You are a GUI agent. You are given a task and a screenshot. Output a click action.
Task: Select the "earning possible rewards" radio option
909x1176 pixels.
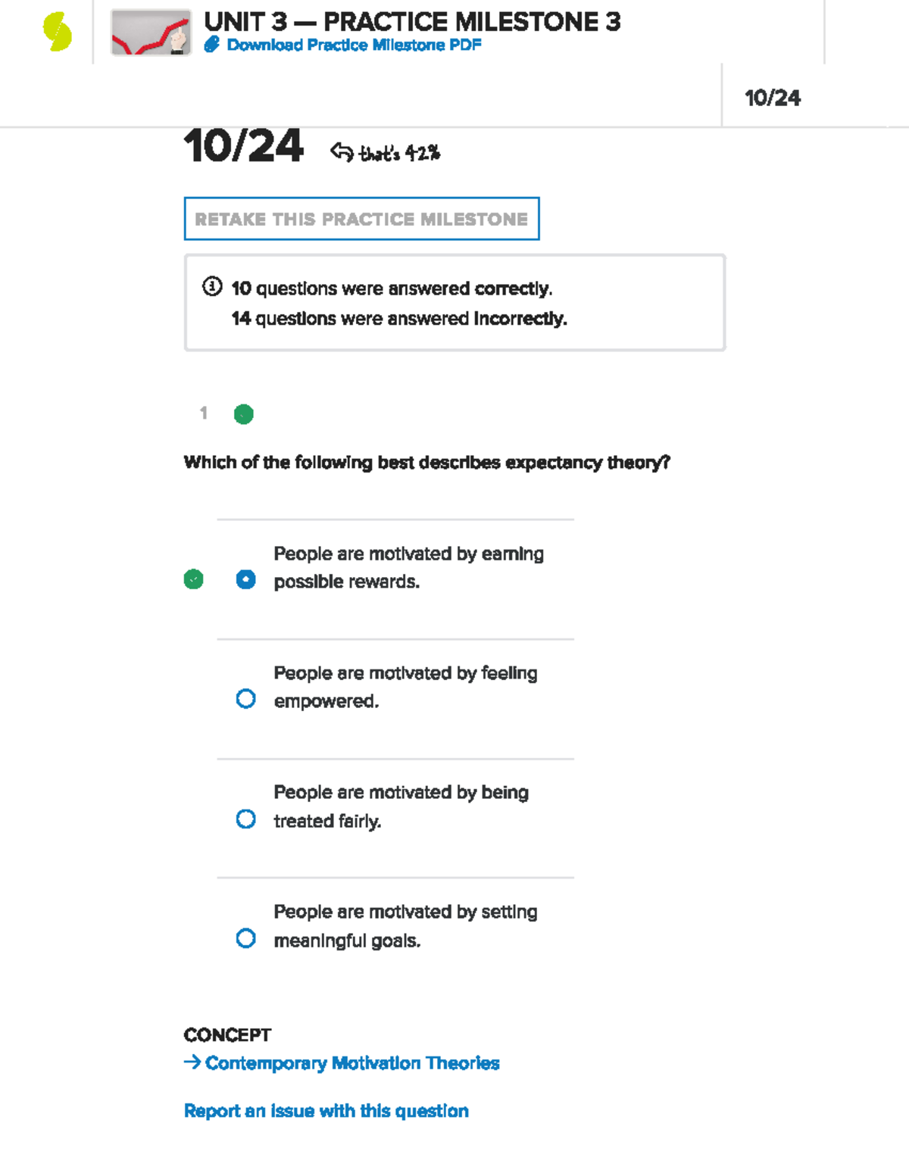point(245,579)
